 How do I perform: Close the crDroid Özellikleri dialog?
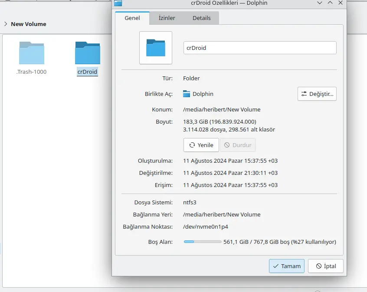341,3
